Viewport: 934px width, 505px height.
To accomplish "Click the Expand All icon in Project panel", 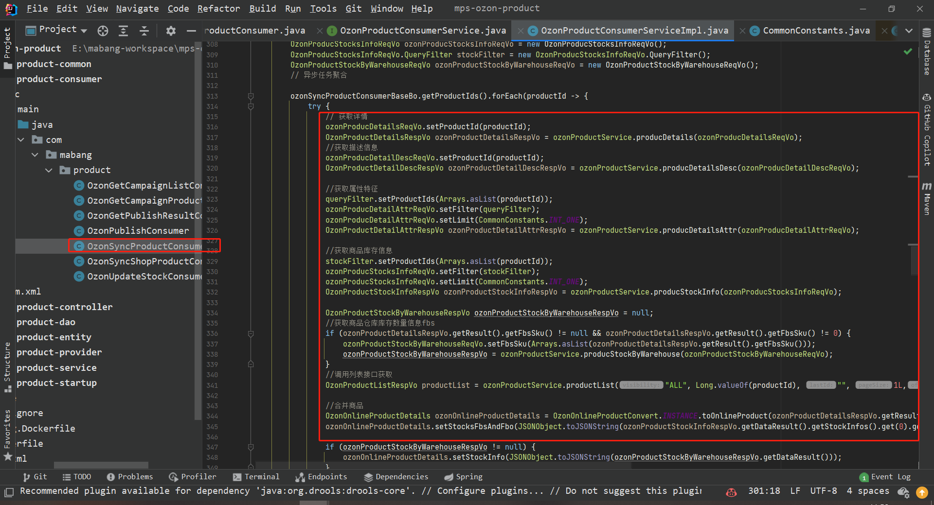I will [124, 31].
